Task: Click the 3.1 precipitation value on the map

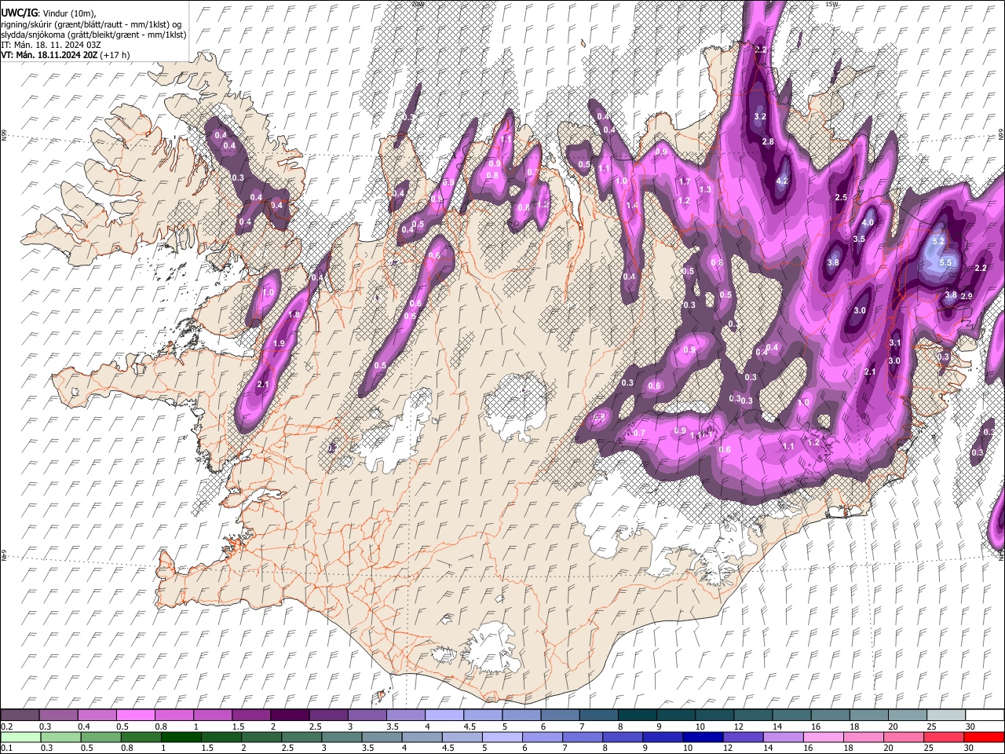Action: [x=895, y=343]
